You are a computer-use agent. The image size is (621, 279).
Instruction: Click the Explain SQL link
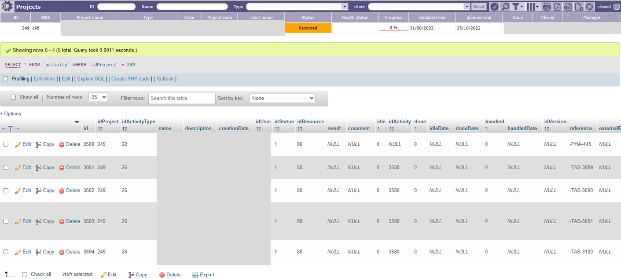(x=91, y=79)
